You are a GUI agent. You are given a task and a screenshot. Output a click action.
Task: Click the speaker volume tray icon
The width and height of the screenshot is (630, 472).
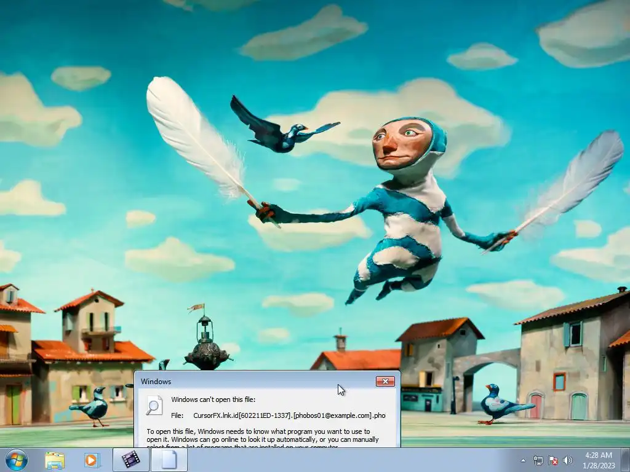[x=568, y=460]
